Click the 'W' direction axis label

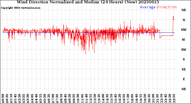pyautogui.click(x=184, y=40)
